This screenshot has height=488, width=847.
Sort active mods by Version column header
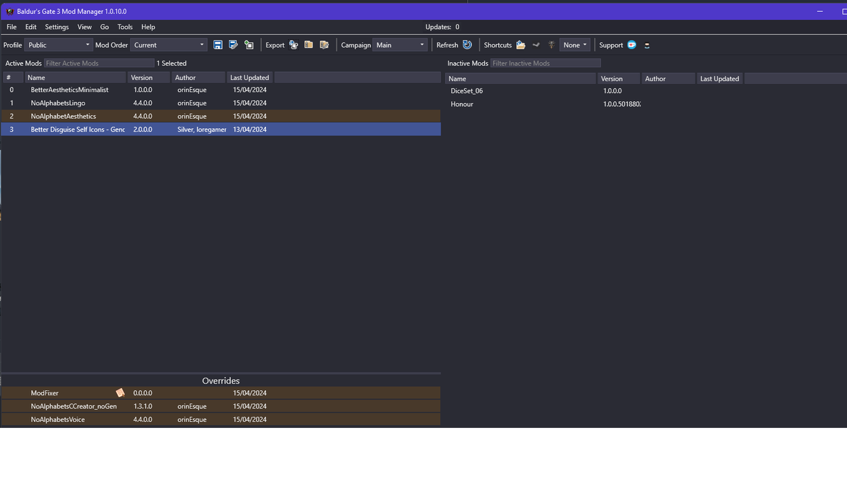click(x=149, y=77)
